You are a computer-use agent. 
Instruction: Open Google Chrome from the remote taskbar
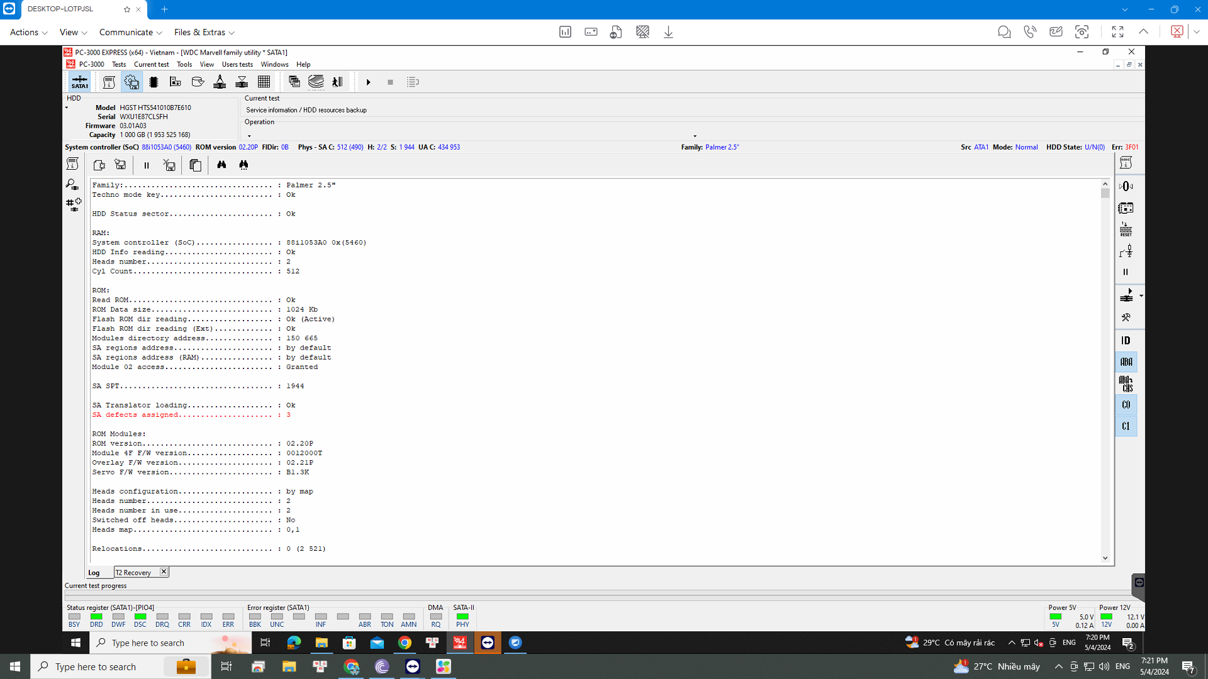[x=405, y=643]
